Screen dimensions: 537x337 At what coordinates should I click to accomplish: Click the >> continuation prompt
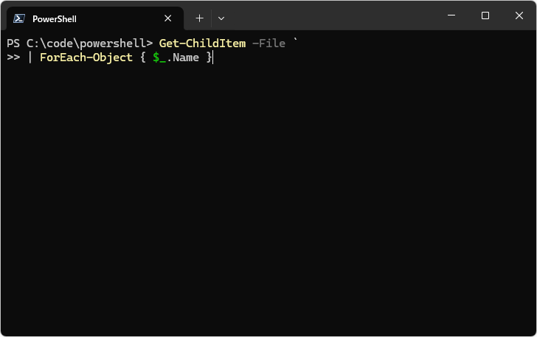click(x=13, y=58)
